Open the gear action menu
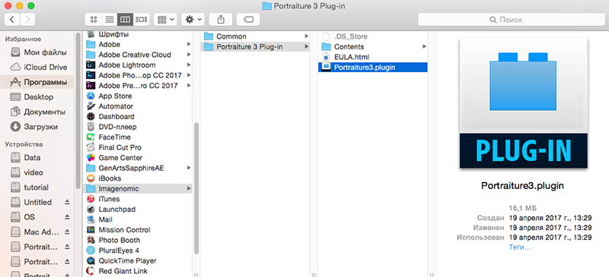Viewport: 609px width, 277px height. tap(193, 20)
